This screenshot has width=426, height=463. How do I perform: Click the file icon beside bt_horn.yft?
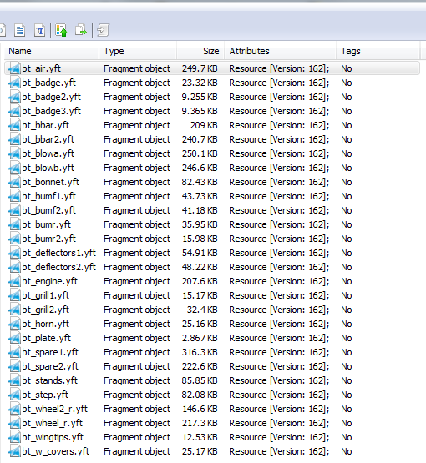[x=14, y=324]
